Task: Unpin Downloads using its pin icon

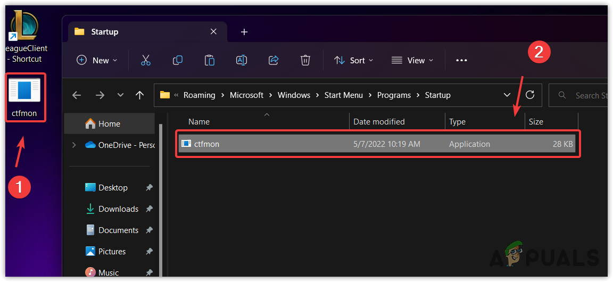Action: tap(149, 209)
